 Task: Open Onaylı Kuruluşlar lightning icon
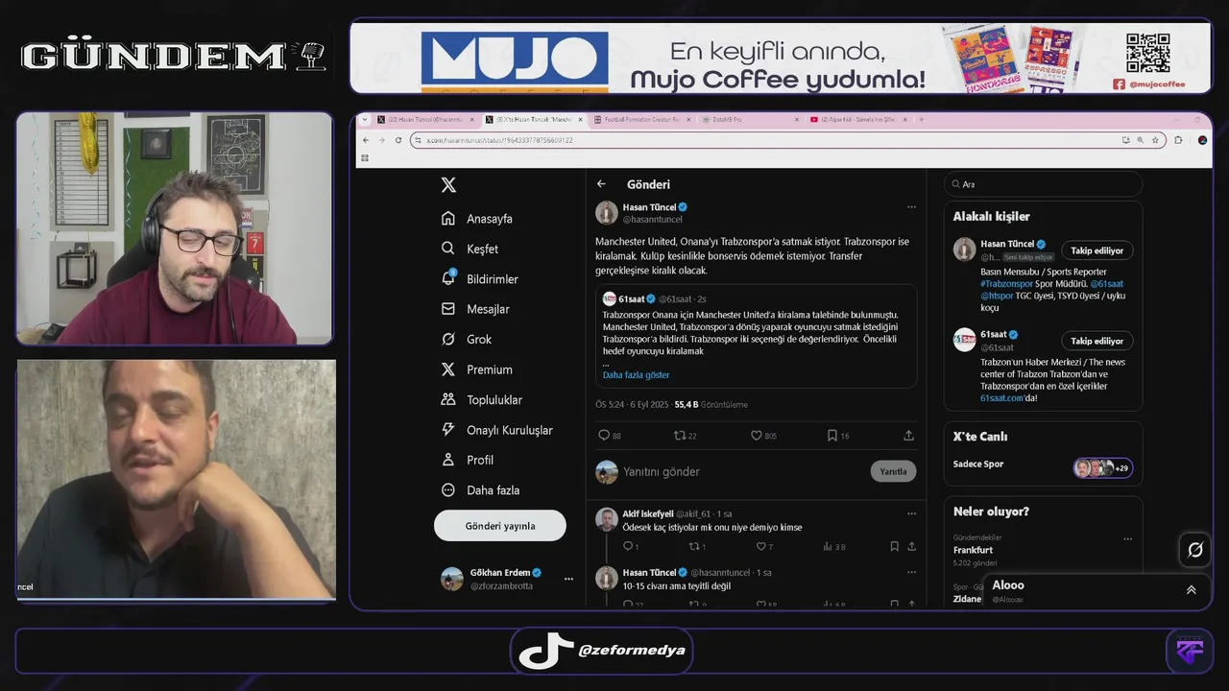click(448, 430)
